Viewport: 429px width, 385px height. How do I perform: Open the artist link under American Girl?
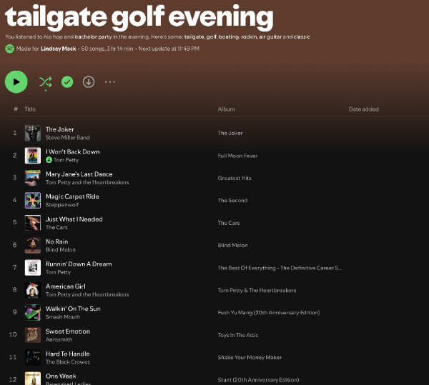87,294
